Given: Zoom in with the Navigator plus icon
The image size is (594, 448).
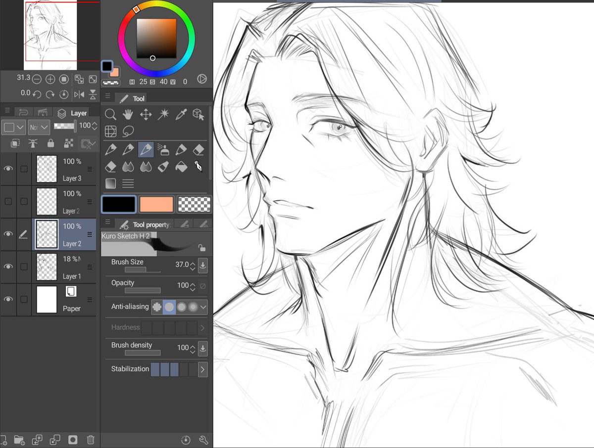Looking at the screenshot, I should (50, 79).
